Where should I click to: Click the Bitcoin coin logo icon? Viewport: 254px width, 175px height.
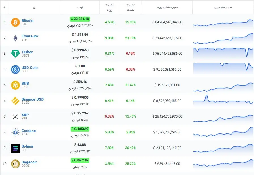tap(15, 22)
